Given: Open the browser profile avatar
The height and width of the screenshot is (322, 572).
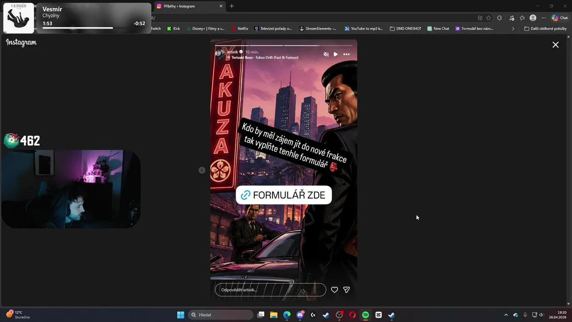Looking at the screenshot, I should pyautogui.click(x=533, y=18).
